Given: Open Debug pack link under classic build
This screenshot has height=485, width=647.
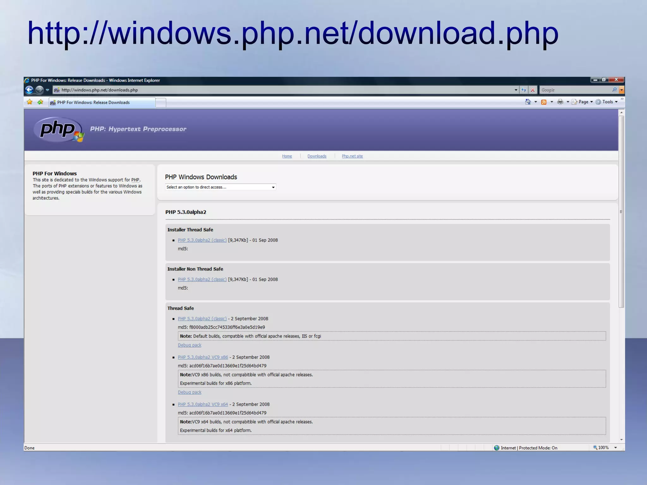Looking at the screenshot, I should pos(190,345).
